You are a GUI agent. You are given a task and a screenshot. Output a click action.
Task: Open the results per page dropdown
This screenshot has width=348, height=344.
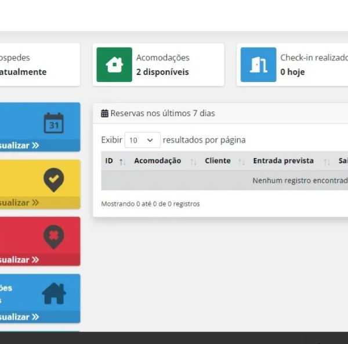pos(142,140)
